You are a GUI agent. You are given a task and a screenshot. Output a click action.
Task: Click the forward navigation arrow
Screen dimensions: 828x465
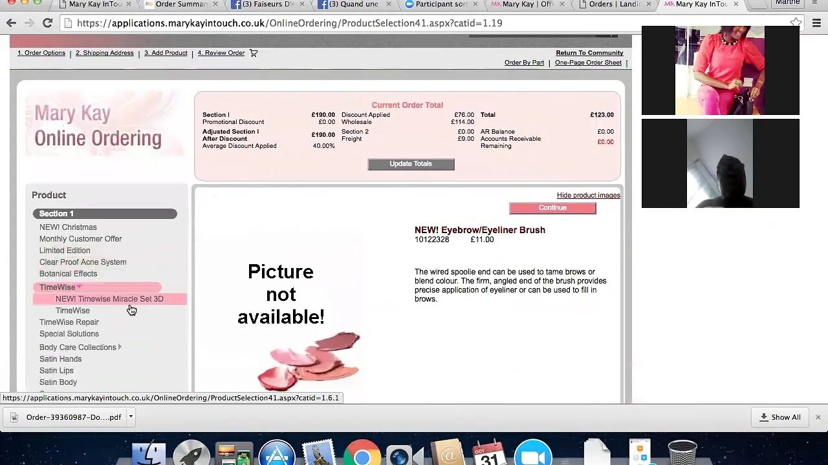tap(29, 23)
